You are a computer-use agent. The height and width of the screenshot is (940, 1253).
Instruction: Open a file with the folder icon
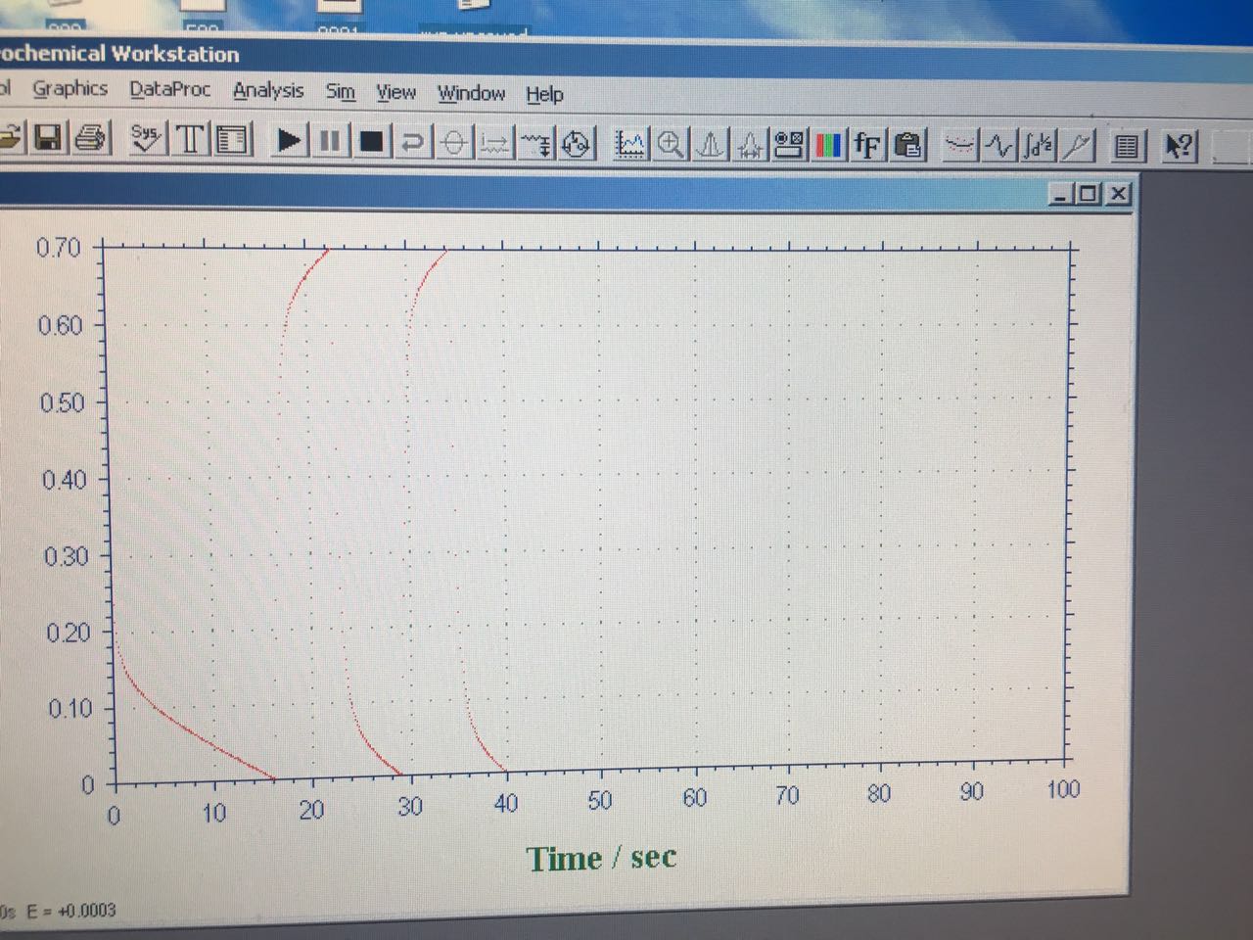[9, 138]
